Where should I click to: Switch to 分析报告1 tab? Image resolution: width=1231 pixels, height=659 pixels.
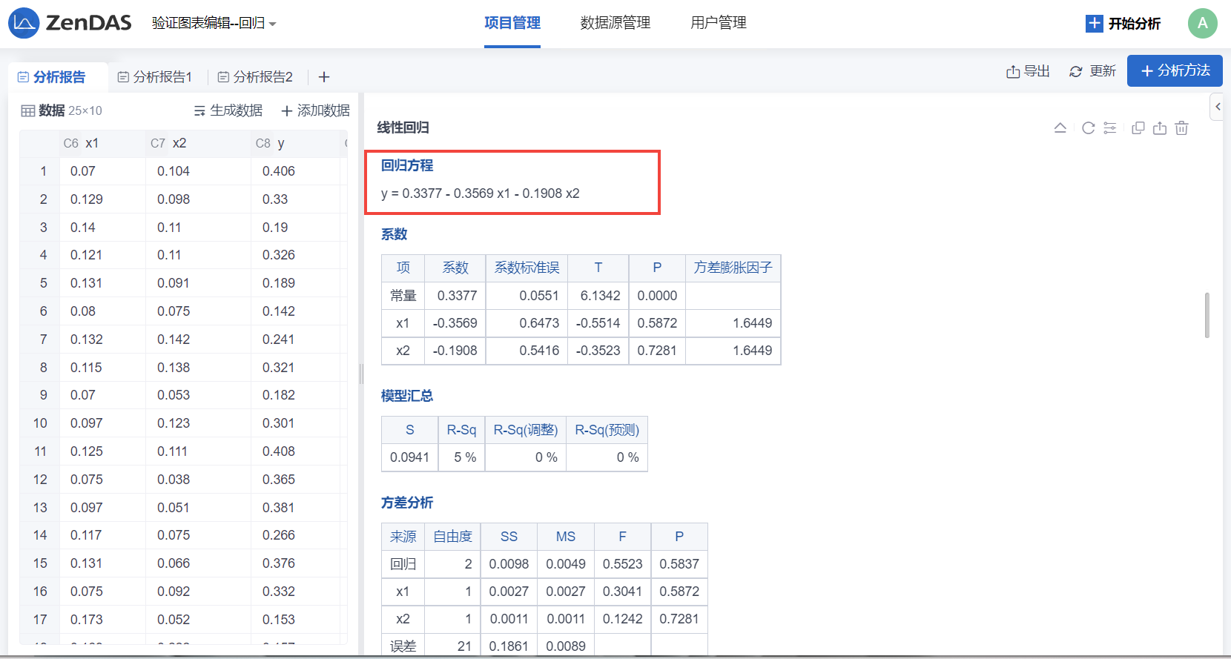[155, 77]
